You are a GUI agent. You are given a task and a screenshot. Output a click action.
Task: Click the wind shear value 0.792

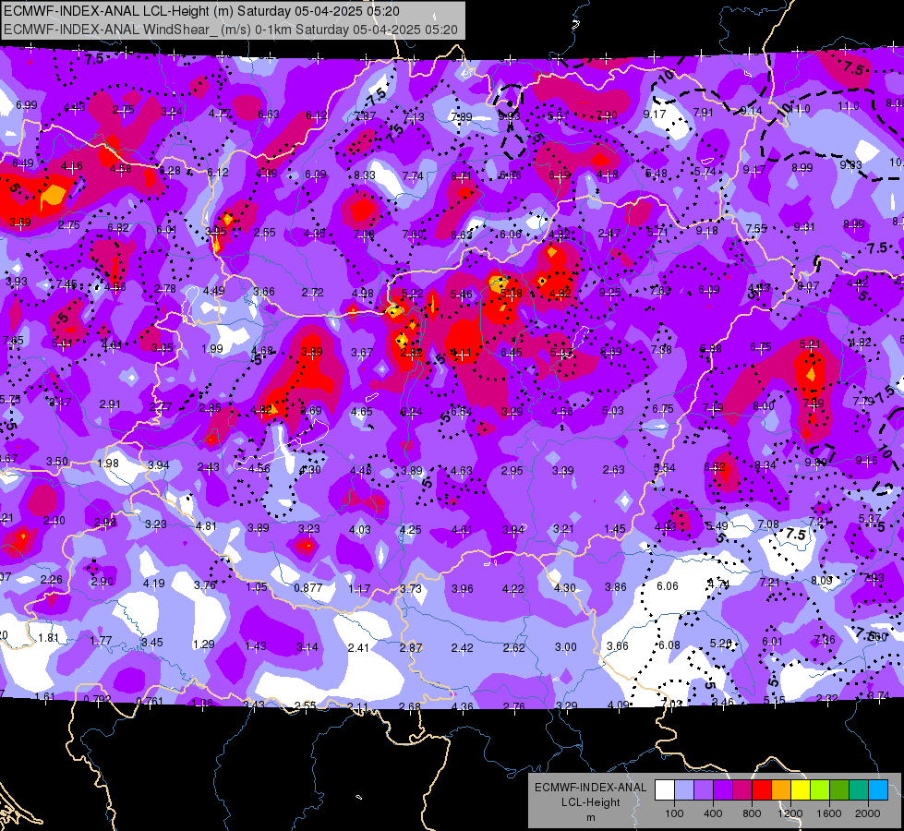(98, 700)
